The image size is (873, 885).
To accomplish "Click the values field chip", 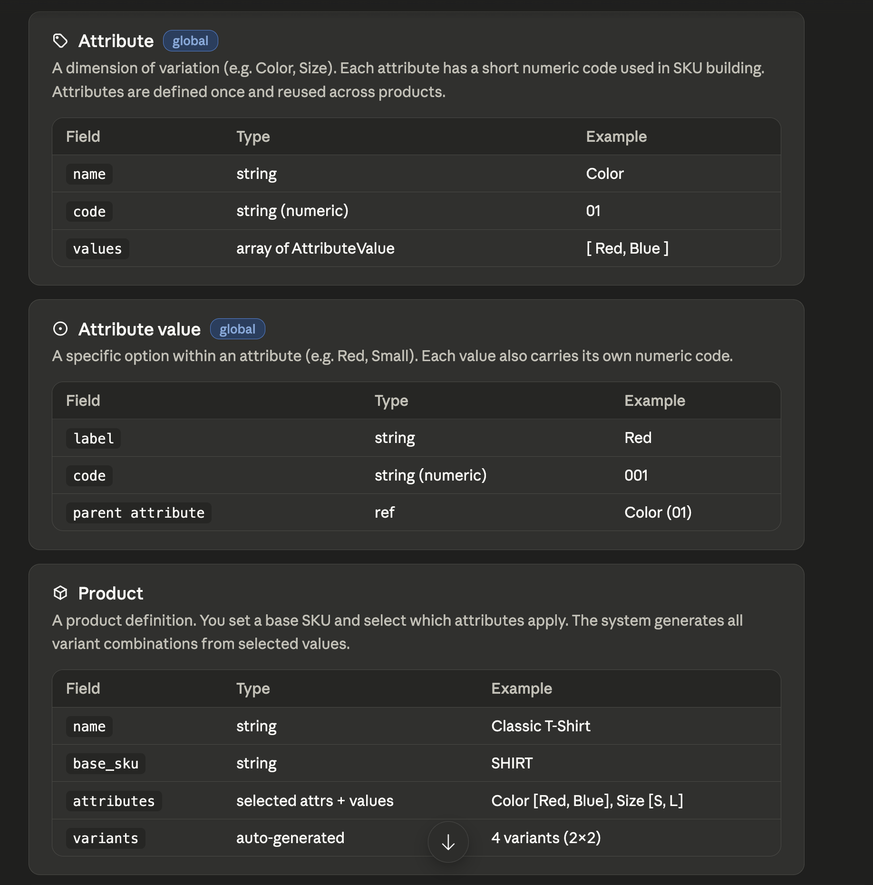I will point(97,248).
